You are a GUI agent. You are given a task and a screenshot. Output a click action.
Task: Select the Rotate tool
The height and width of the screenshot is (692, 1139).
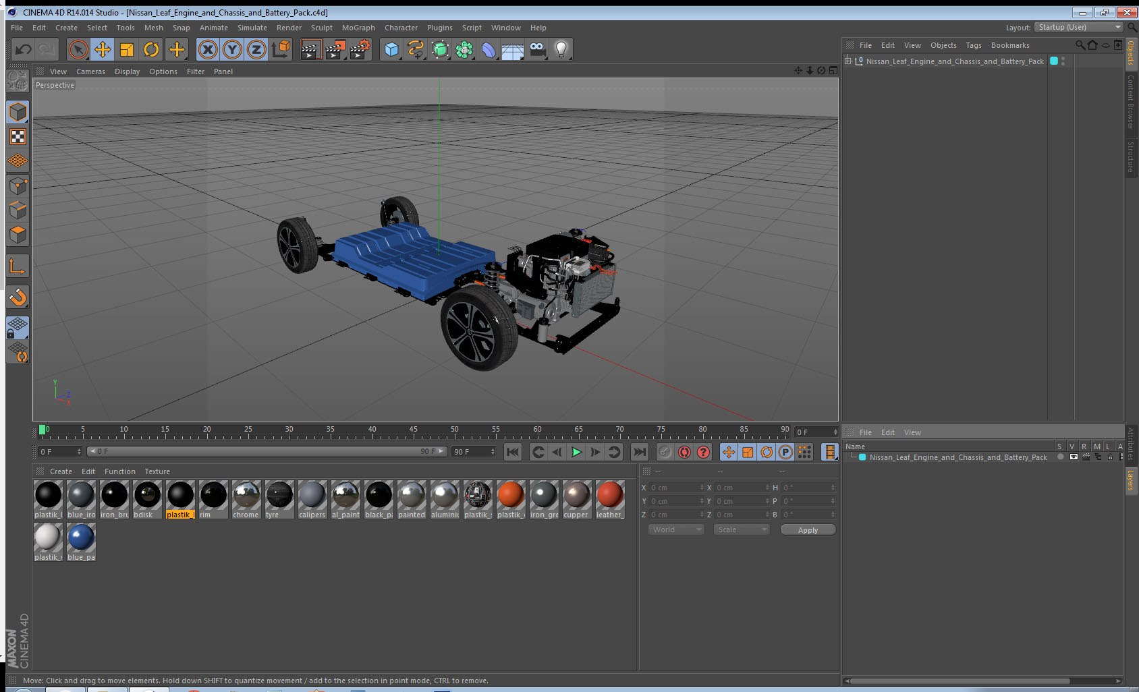pyautogui.click(x=151, y=49)
